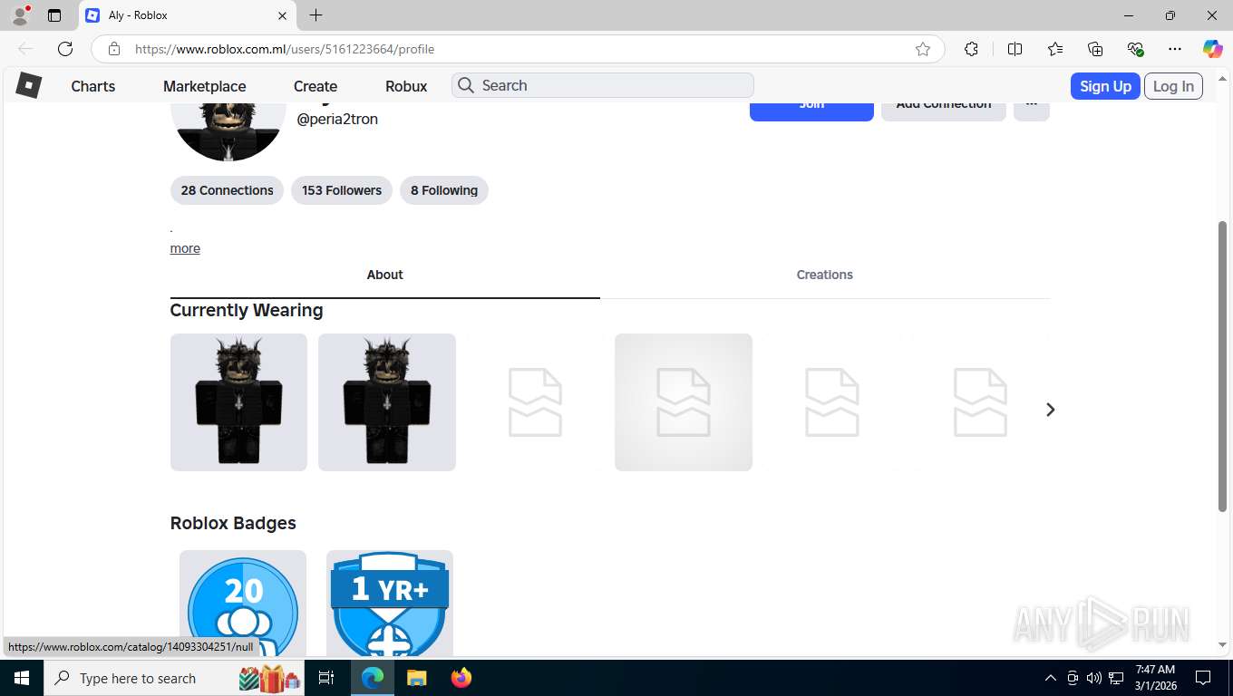
Task: Open the 20 connections Roblox badge
Action: click(x=243, y=604)
